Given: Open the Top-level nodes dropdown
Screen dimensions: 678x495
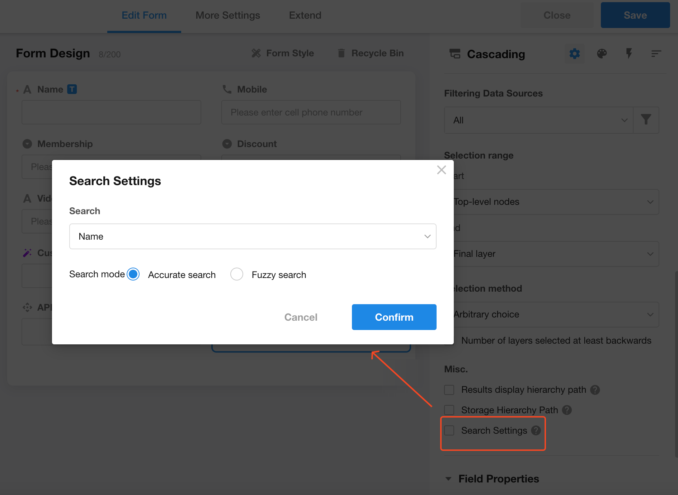Looking at the screenshot, I should (556, 202).
